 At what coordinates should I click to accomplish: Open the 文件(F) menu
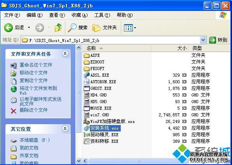(x=12, y=15)
